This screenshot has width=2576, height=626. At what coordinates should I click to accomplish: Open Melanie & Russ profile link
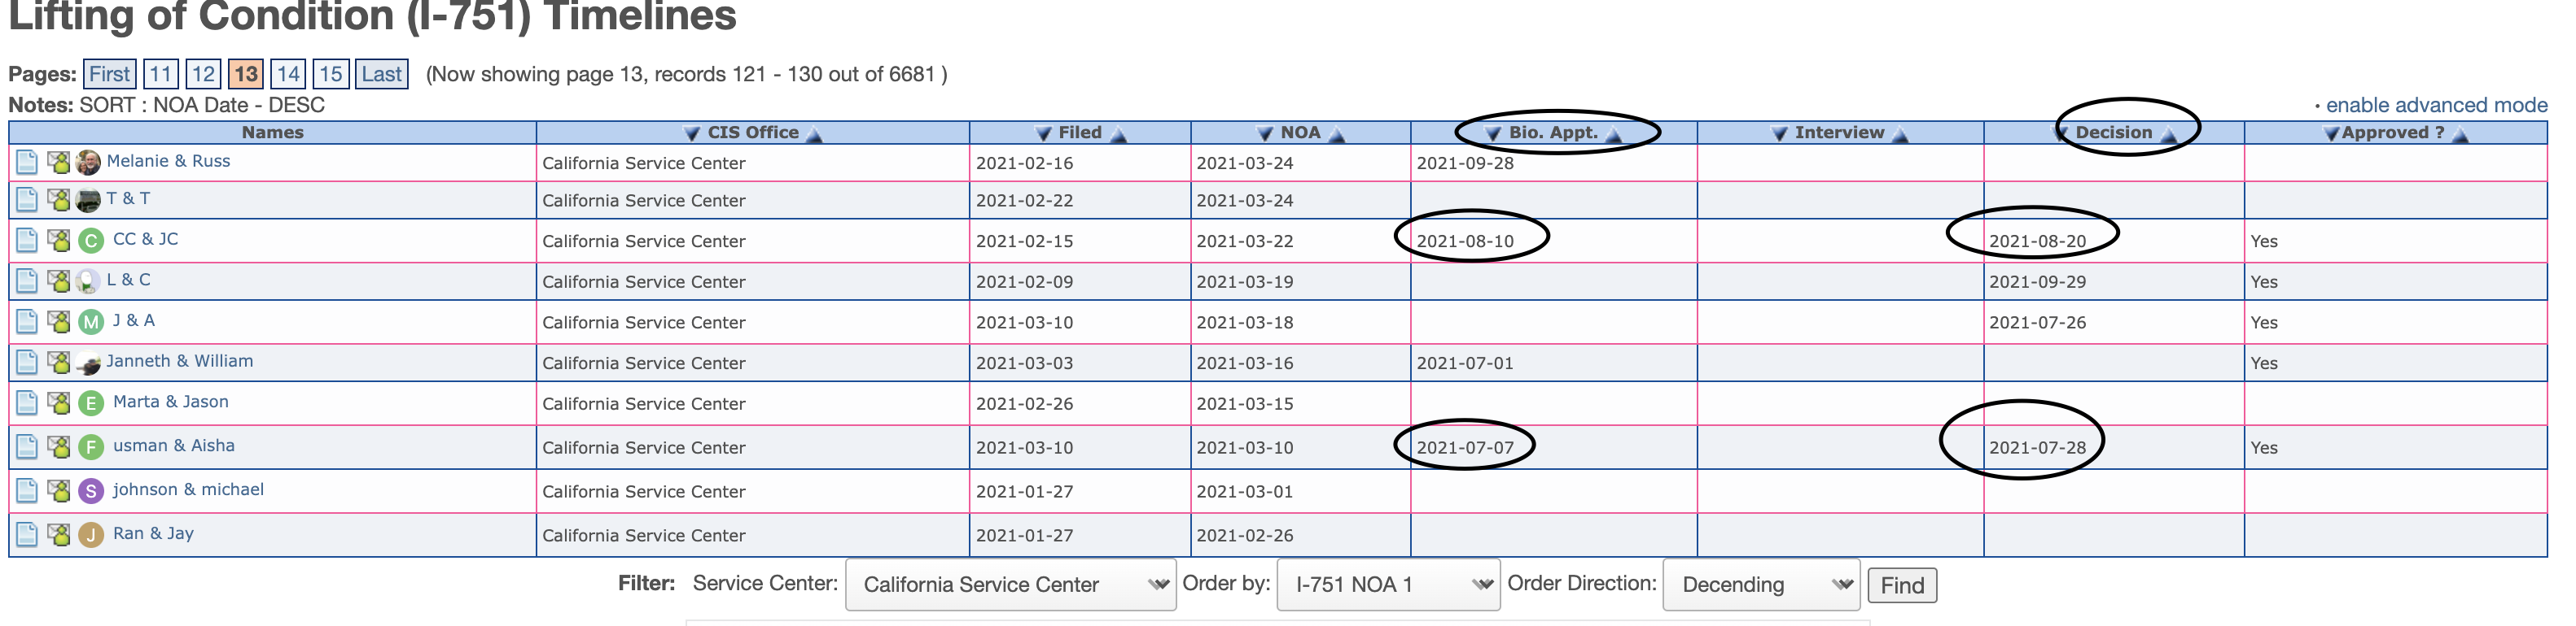pos(168,161)
